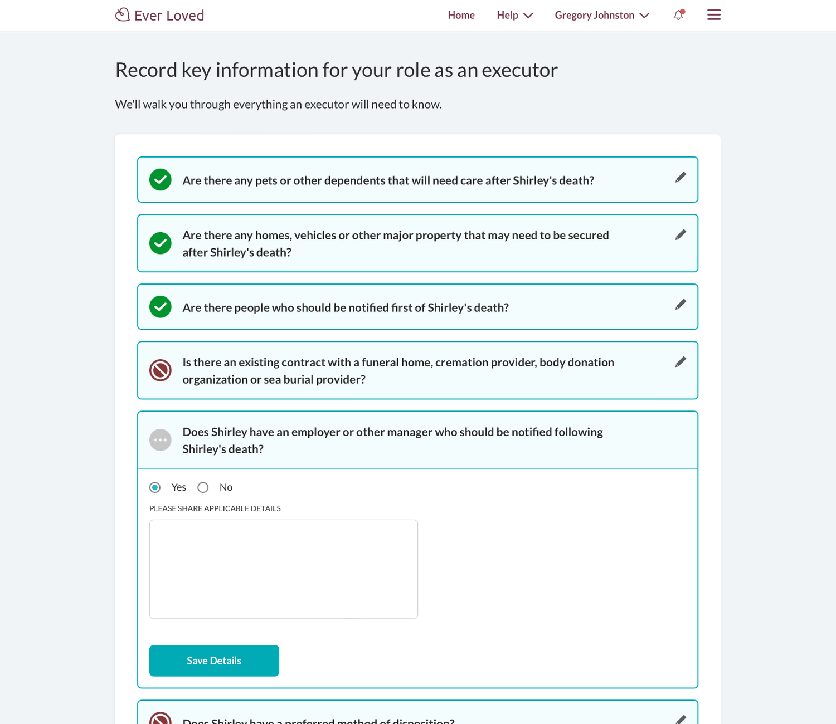The height and width of the screenshot is (724, 836).
Task: Open the notifications bell
Action: [678, 15]
